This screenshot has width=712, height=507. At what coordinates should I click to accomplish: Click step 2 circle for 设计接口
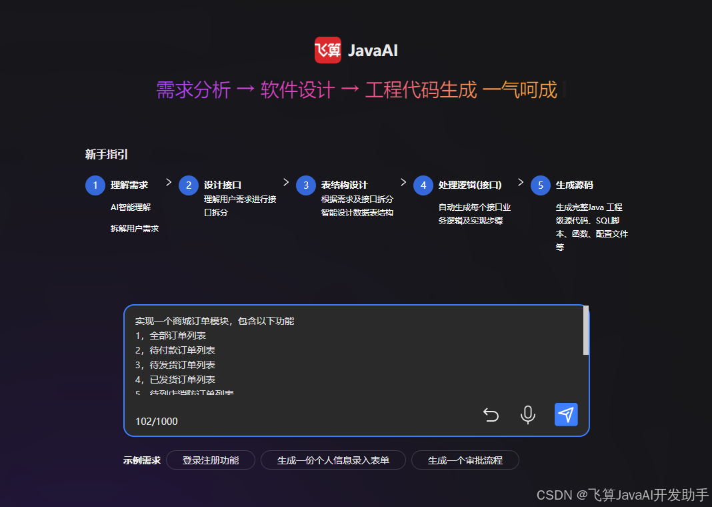[x=189, y=185]
